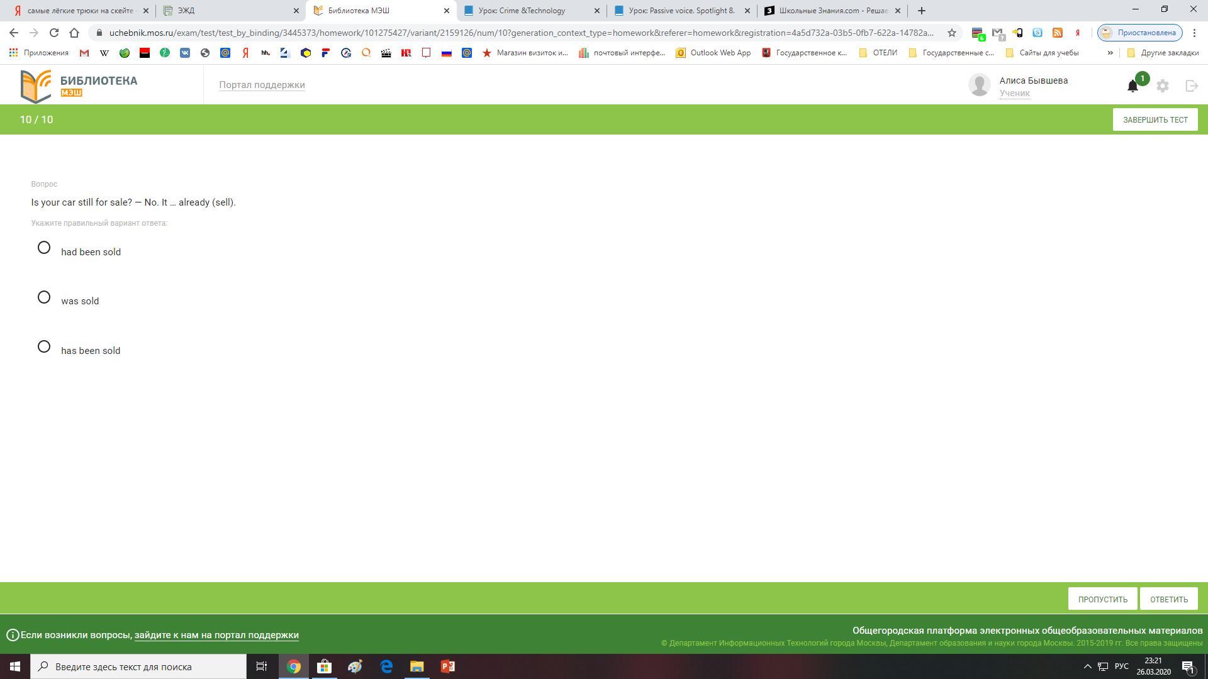1208x679 pixels.
Task: Click the notifications bell icon
Action: [x=1132, y=86]
